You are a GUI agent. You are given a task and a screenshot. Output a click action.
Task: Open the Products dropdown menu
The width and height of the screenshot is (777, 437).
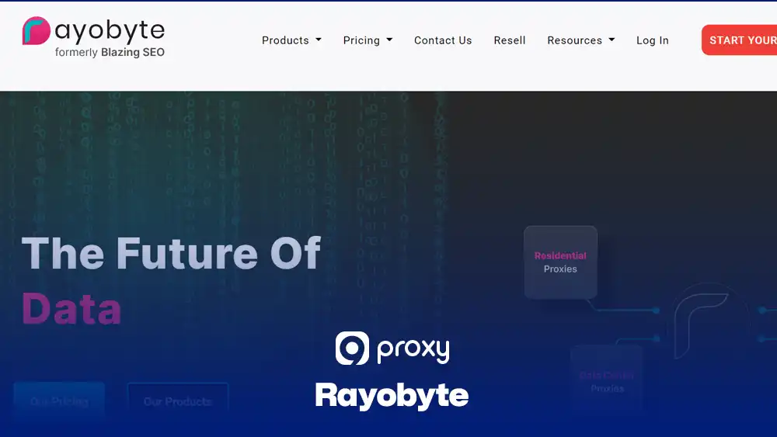(291, 40)
